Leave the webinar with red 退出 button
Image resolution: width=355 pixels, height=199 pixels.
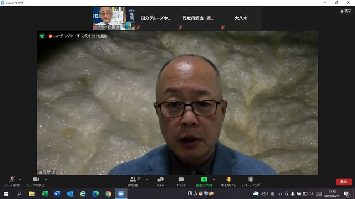pyautogui.click(x=344, y=182)
